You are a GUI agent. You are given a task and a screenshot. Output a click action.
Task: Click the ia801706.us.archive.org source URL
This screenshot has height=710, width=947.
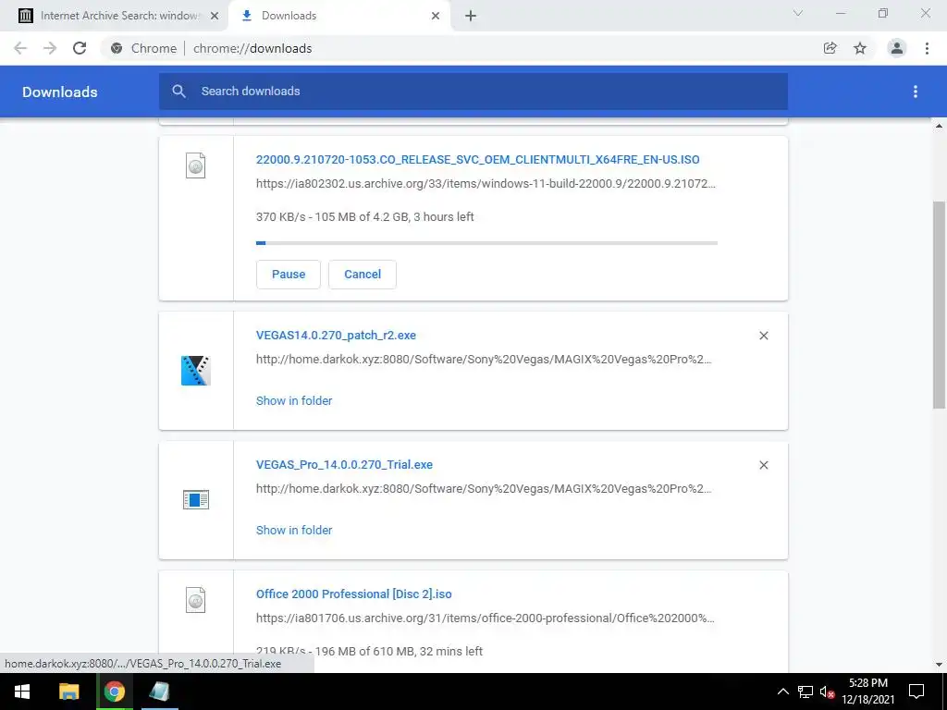click(x=486, y=618)
